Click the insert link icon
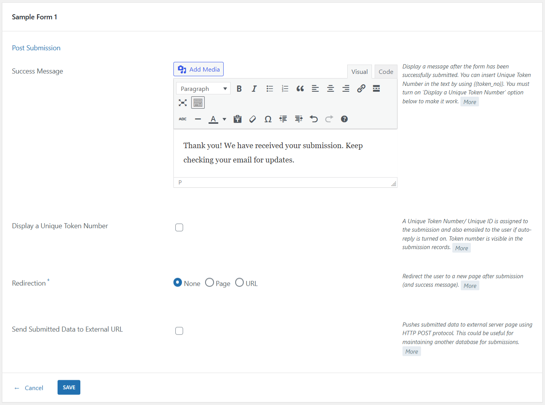The image size is (545, 405). pos(361,89)
